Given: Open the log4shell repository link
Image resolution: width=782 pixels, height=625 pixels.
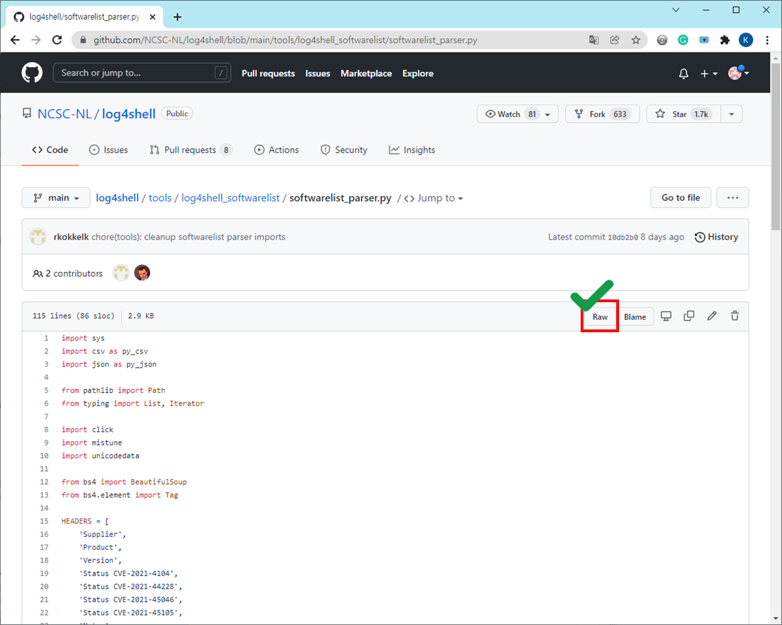Looking at the screenshot, I should (x=128, y=114).
